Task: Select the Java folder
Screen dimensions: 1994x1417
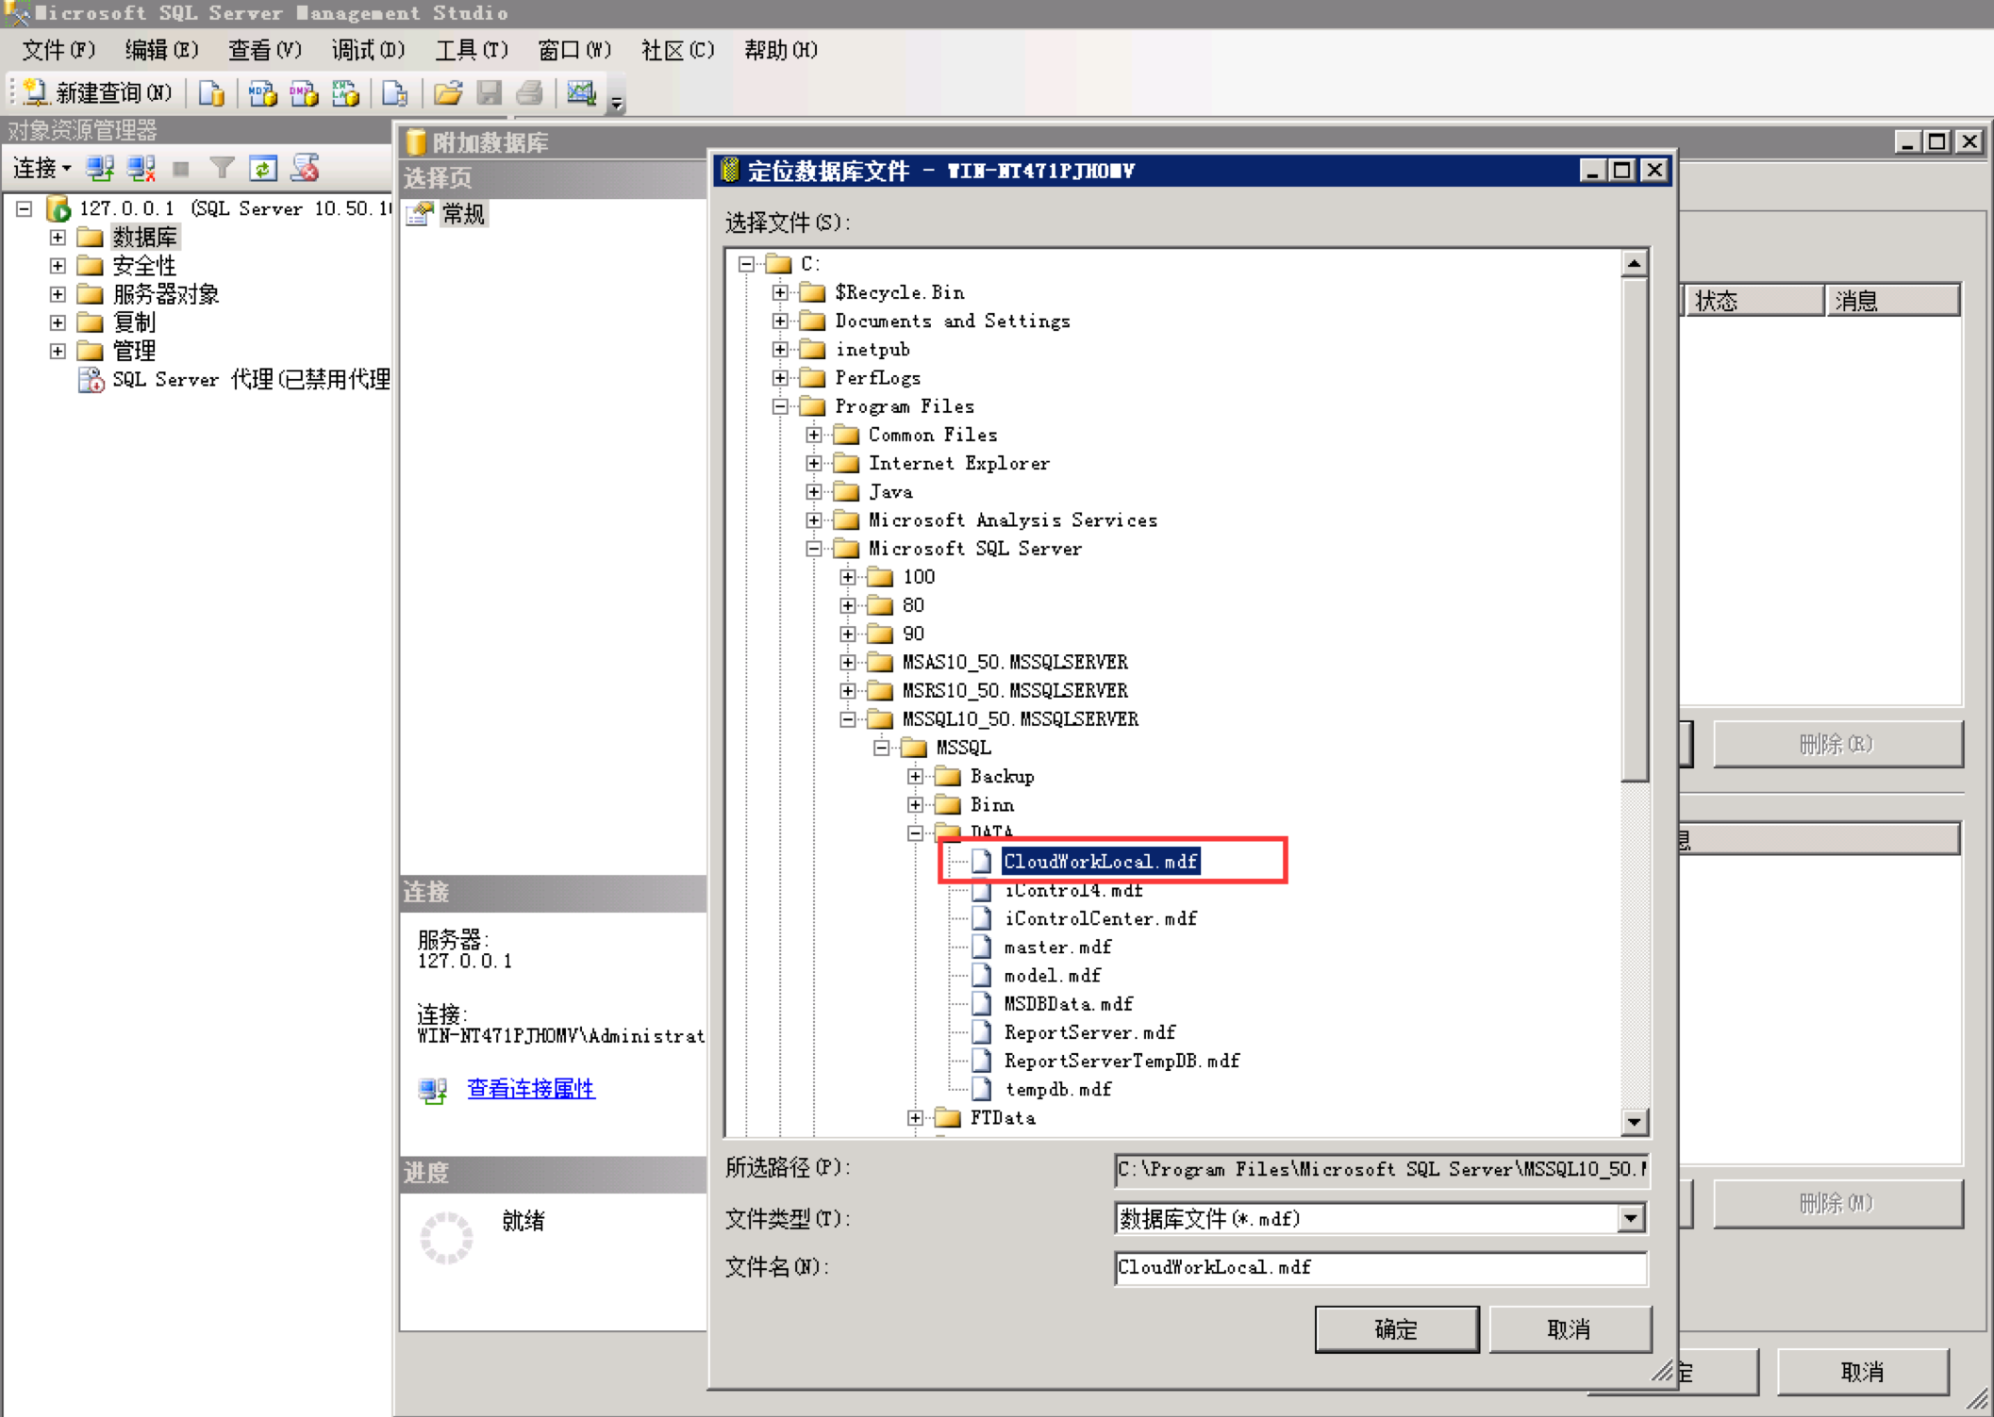Action: pos(889,492)
